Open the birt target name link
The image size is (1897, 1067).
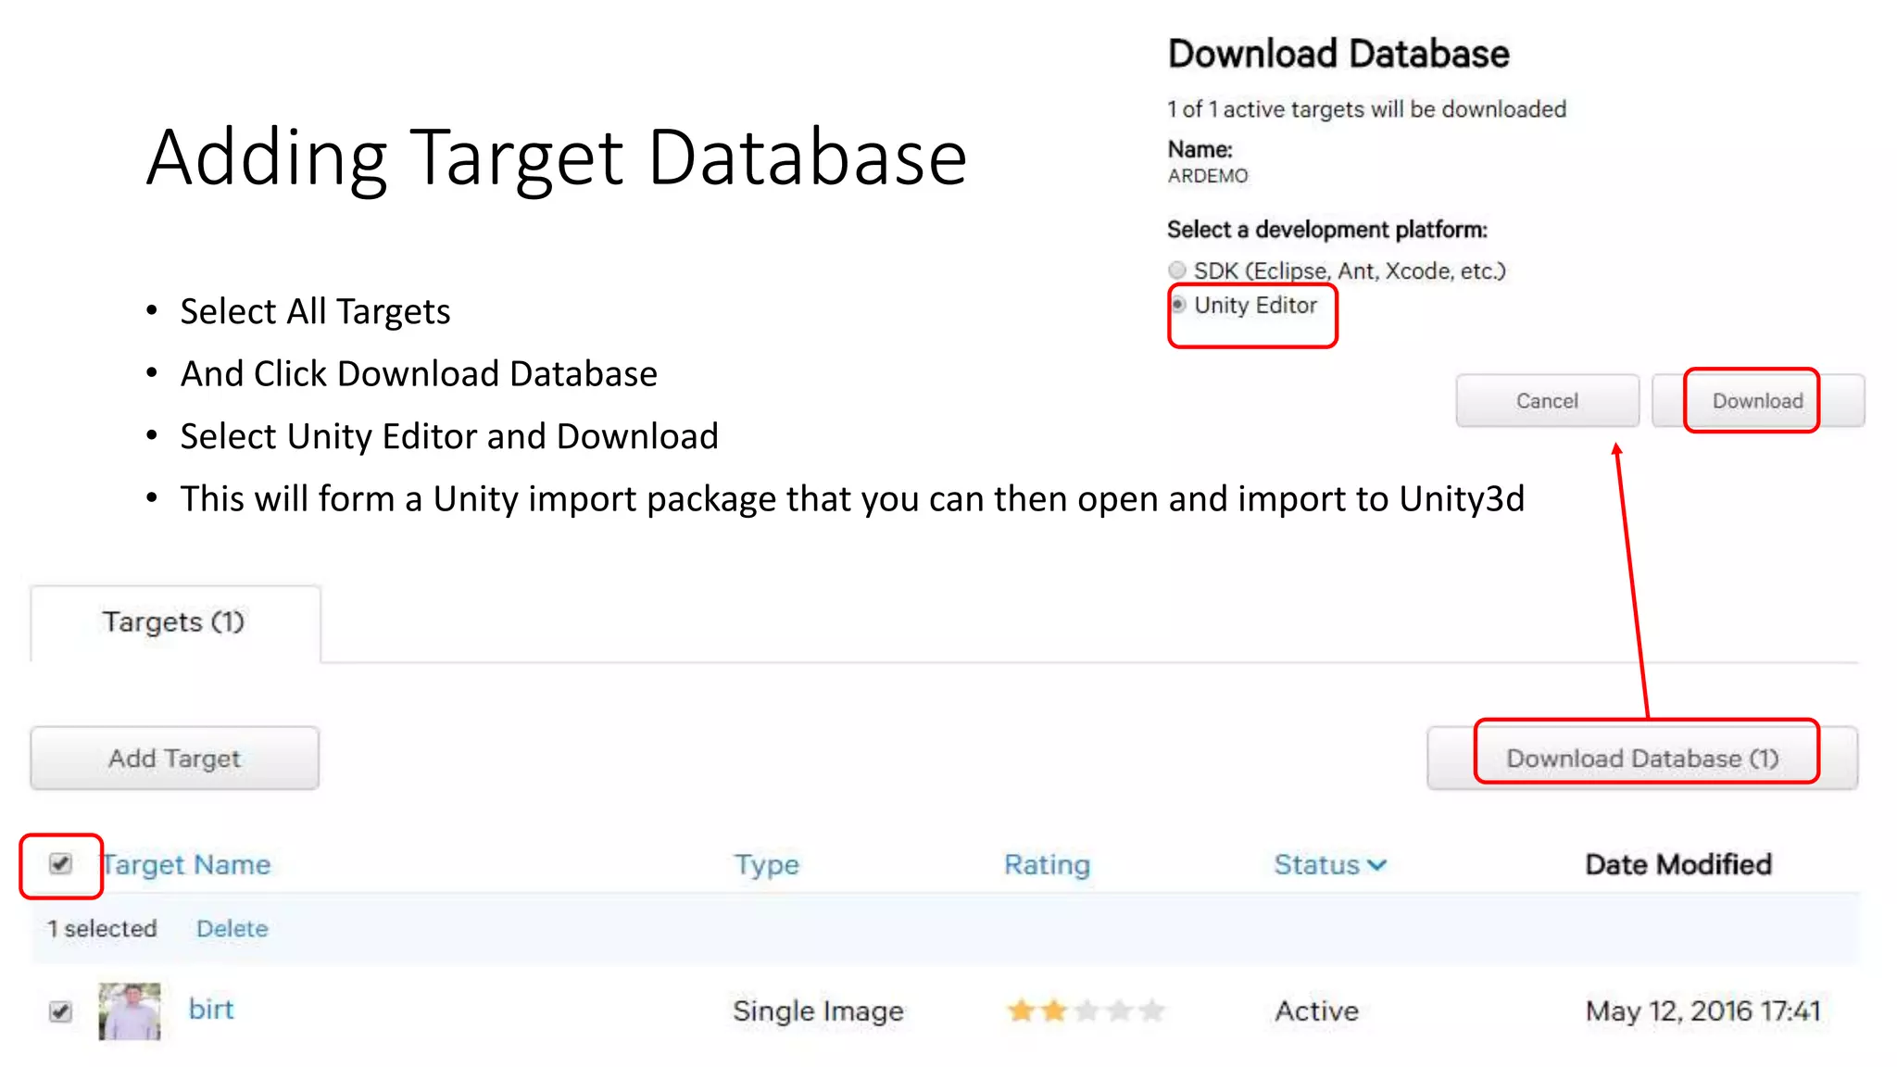coord(211,1009)
